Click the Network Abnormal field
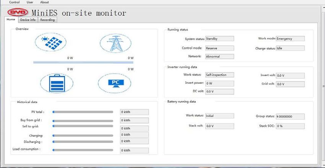The width and height of the screenshot is (325, 168). click(220, 56)
